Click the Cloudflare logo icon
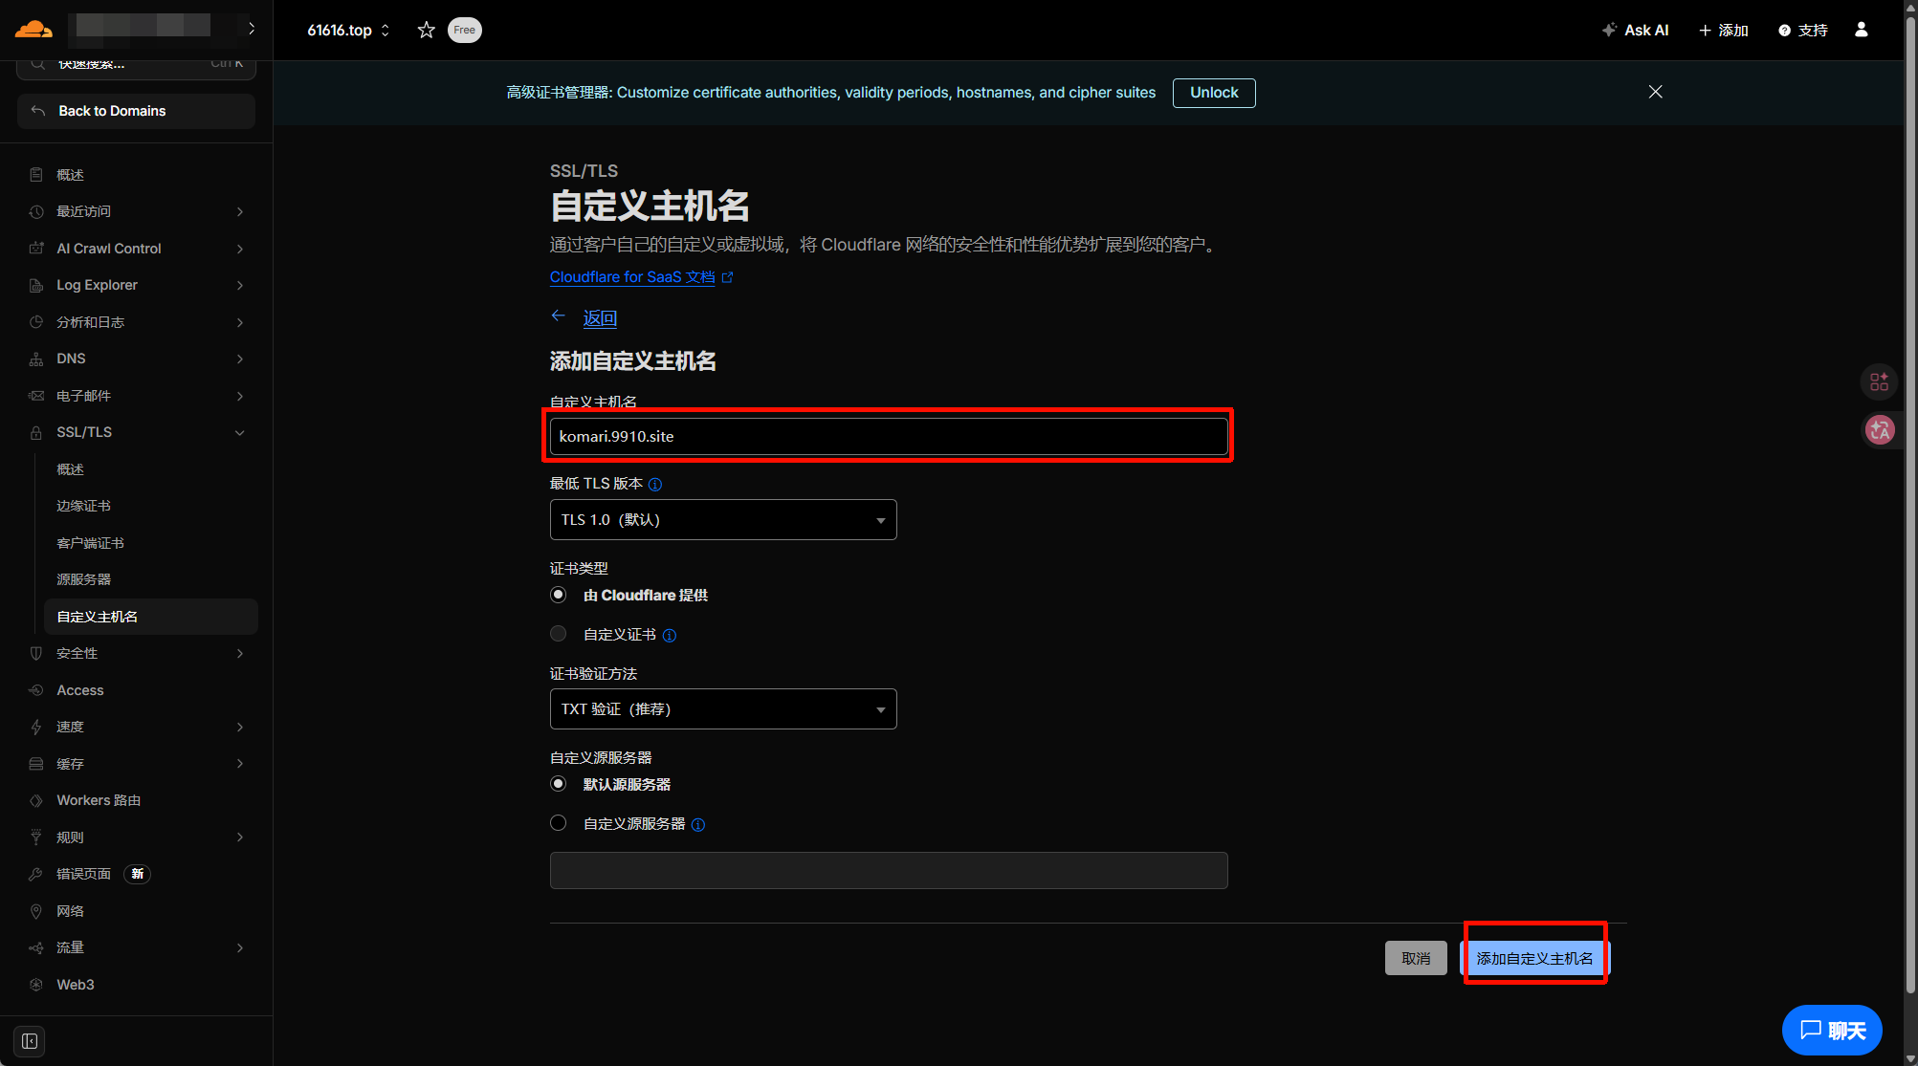 click(33, 29)
